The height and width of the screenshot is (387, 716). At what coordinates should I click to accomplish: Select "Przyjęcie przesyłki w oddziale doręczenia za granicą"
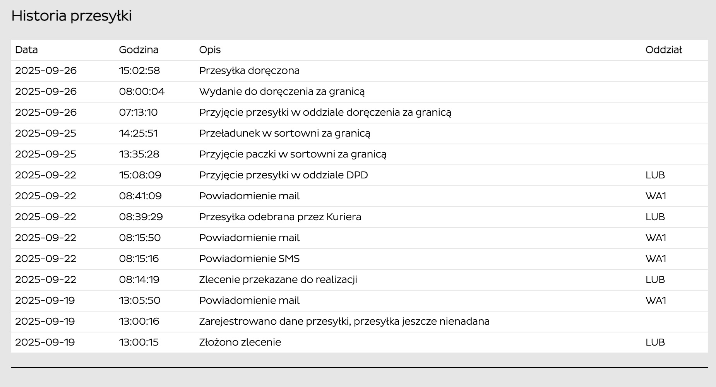[x=325, y=113]
